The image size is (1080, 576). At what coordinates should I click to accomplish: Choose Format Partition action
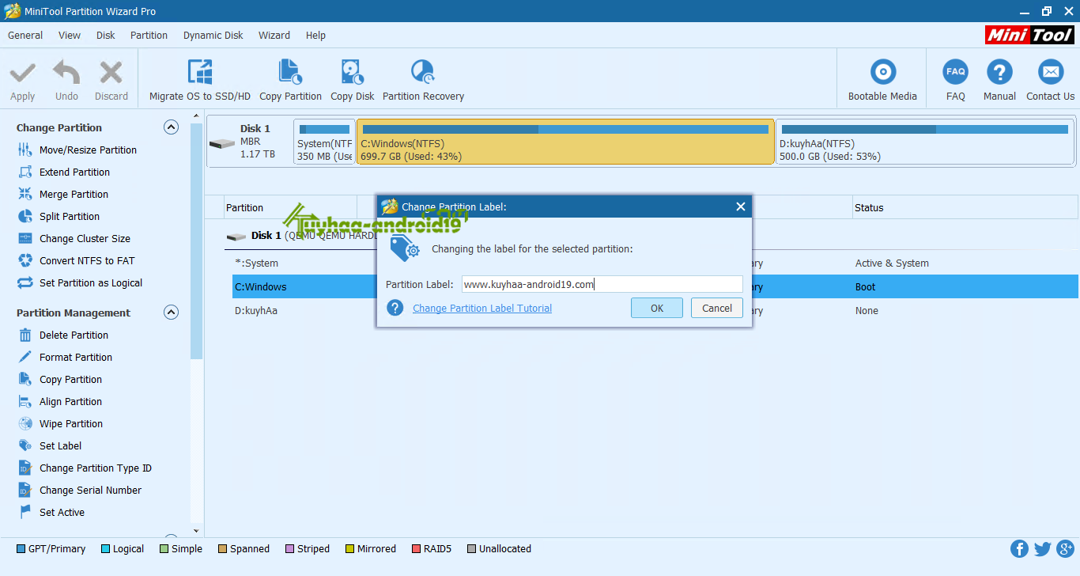pos(76,357)
